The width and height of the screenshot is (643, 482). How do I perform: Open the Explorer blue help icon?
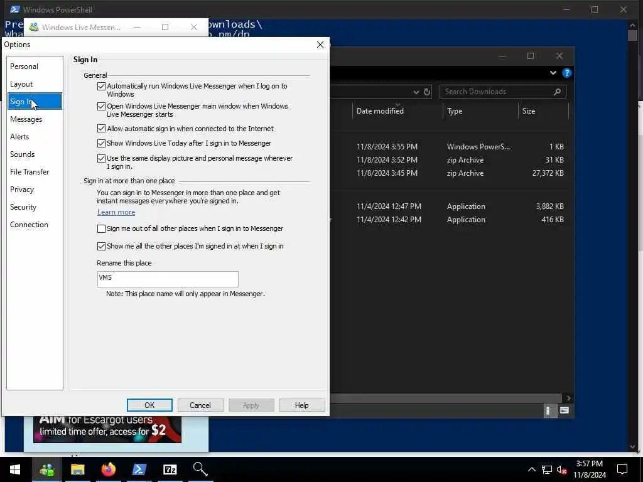click(567, 73)
